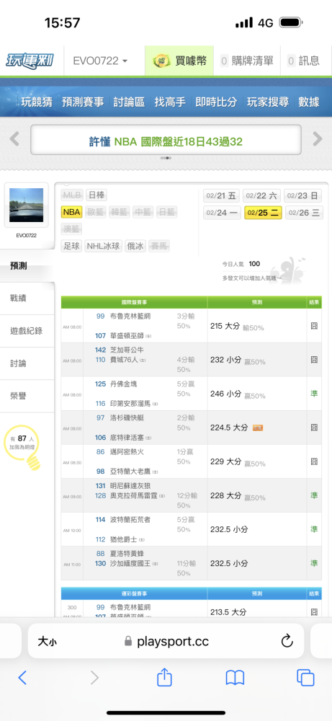Click 波特蘭拓荒者 team name
The height and width of the screenshot is (721, 332).
[x=130, y=520]
